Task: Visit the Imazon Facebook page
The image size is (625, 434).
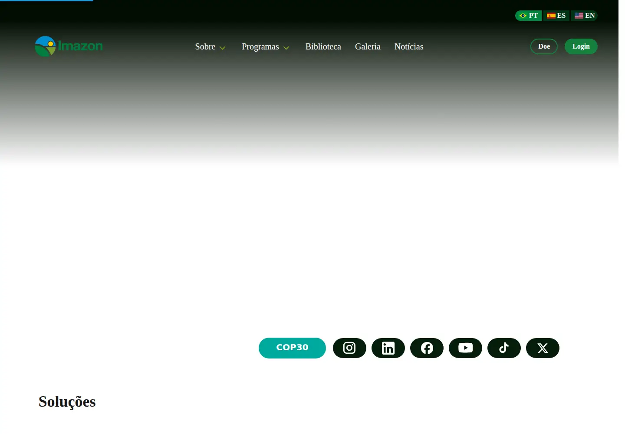Action: click(427, 348)
